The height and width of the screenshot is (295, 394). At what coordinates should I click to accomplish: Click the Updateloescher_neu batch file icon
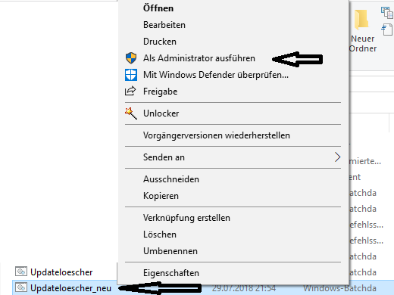21,287
